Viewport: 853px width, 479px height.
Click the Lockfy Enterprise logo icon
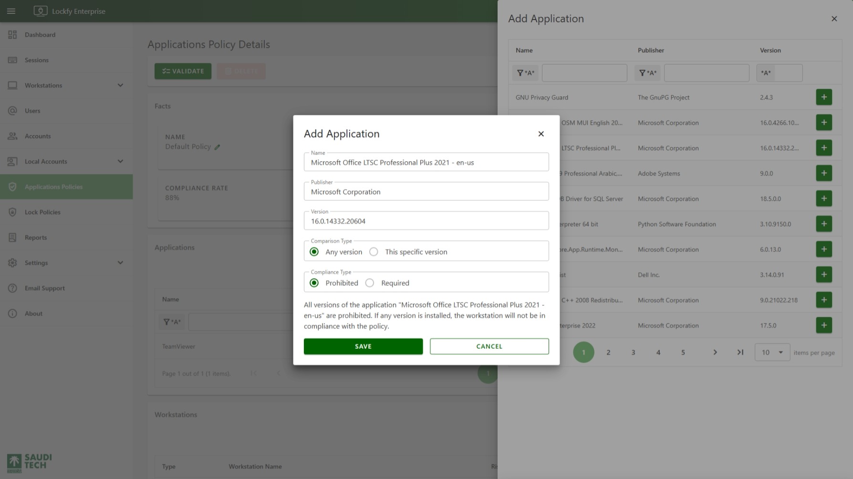(41, 11)
